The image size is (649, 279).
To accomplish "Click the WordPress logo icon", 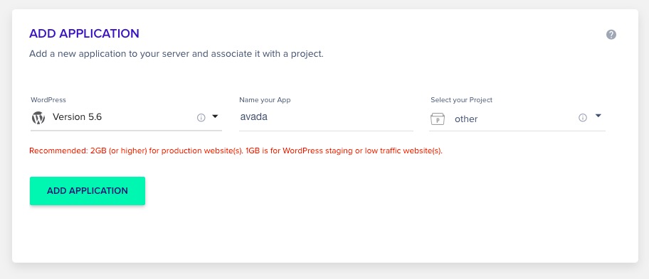I will pos(38,118).
